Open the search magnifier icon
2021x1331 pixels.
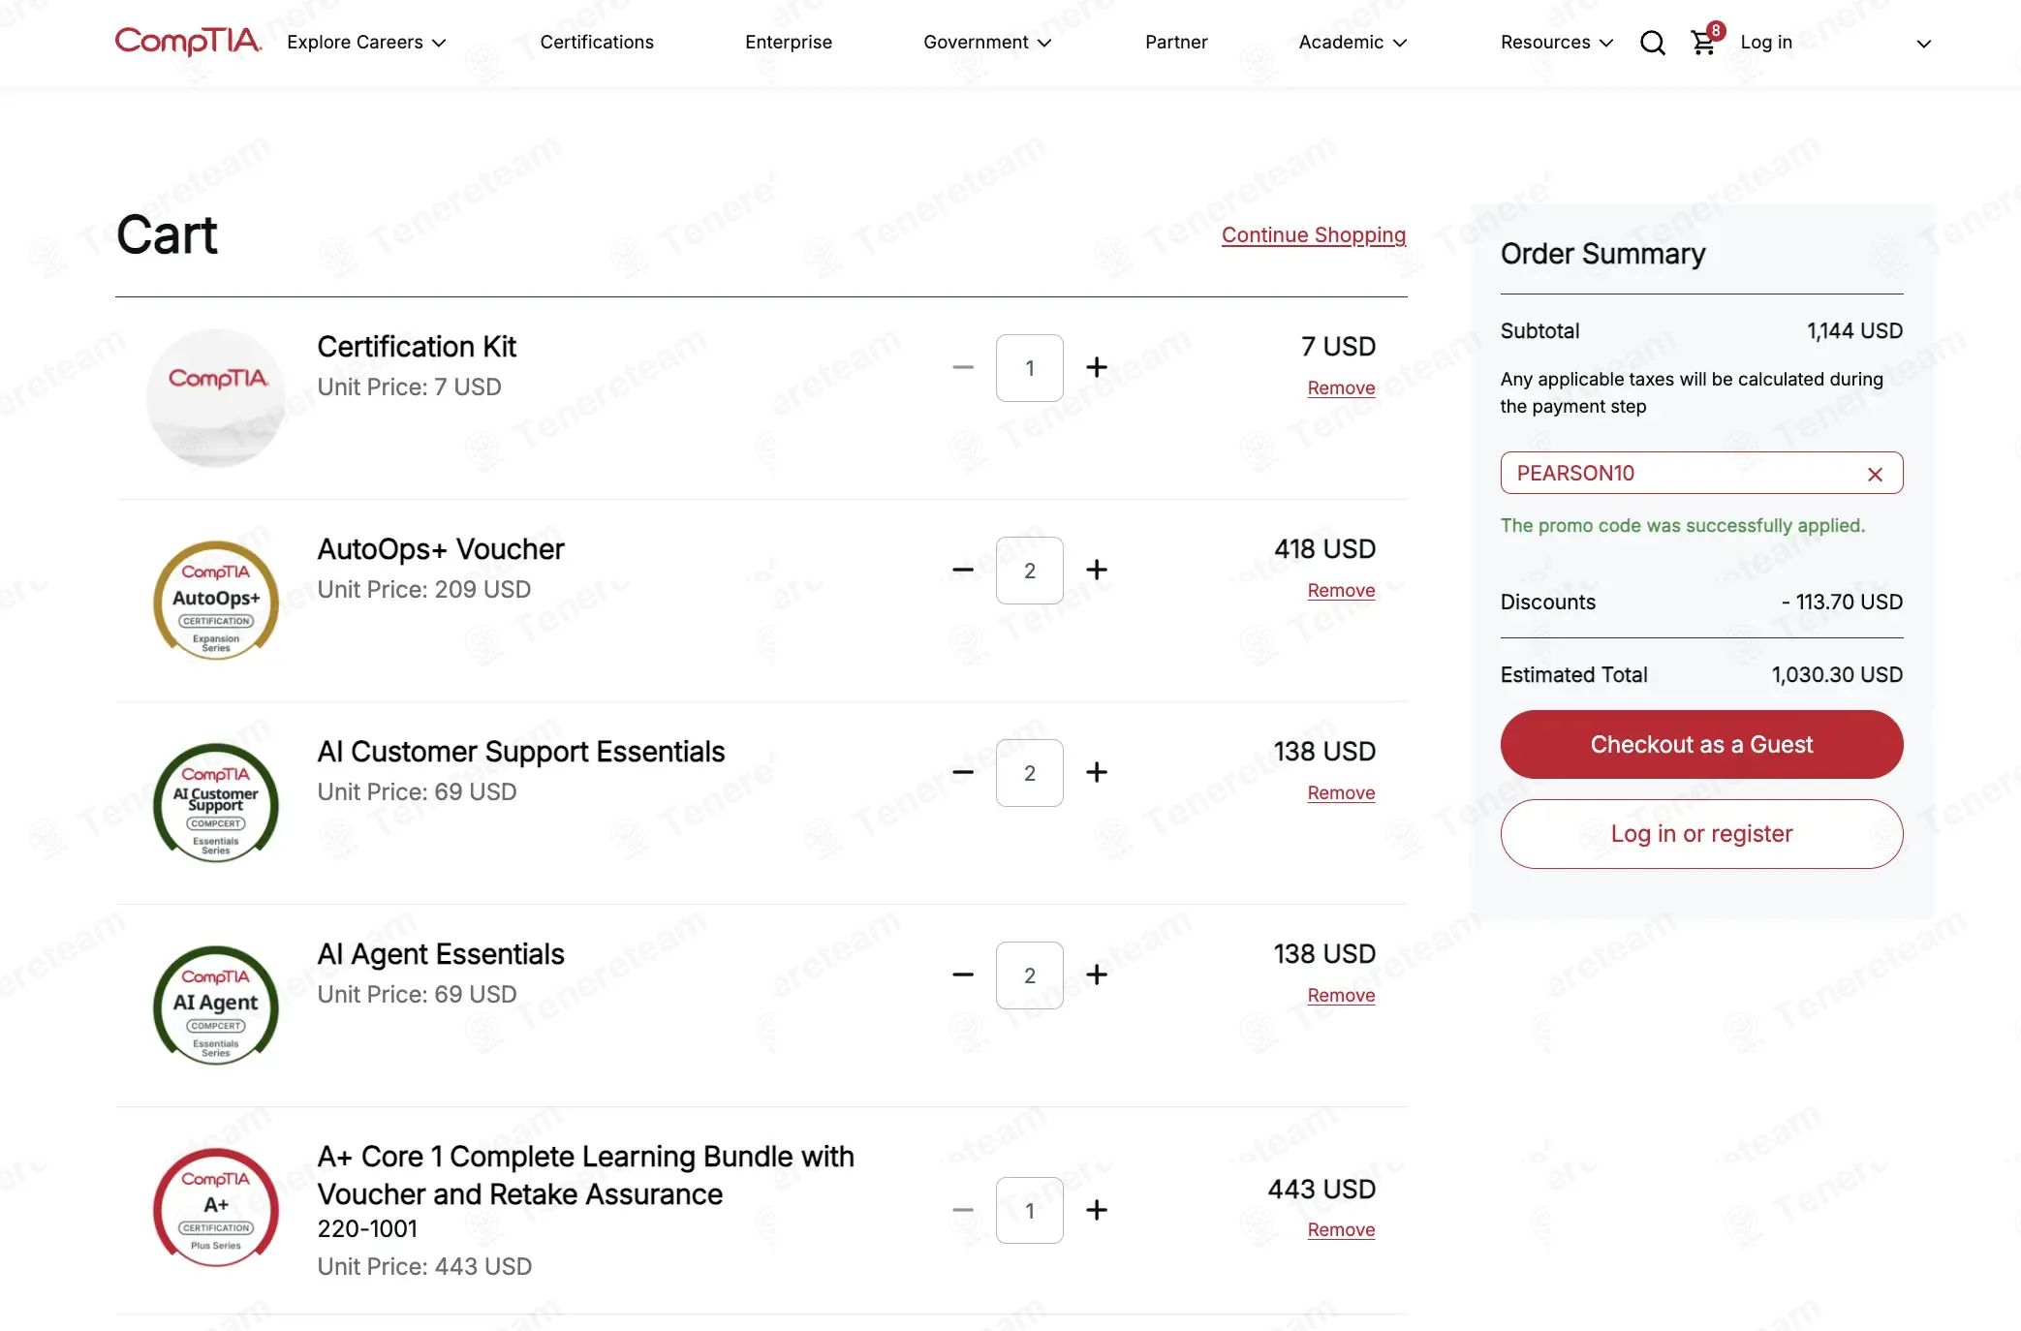pos(1653,43)
